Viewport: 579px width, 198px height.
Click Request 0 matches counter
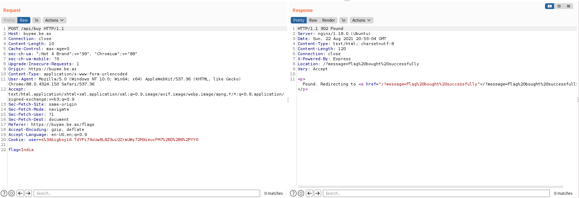(273, 193)
